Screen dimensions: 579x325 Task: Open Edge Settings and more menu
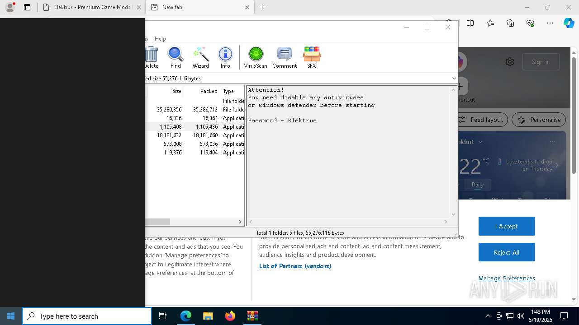[550, 23]
